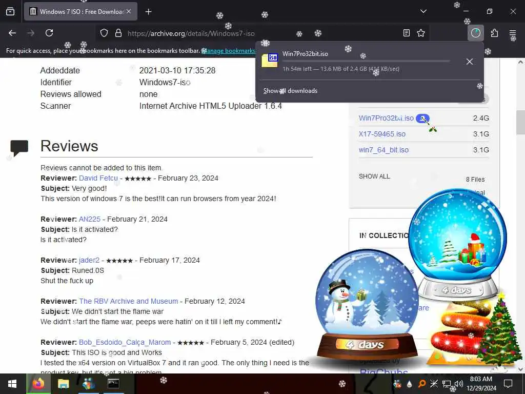Click the Reviews speech bubble icon
The height and width of the screenshot is (394, 525).
point(19,148)
